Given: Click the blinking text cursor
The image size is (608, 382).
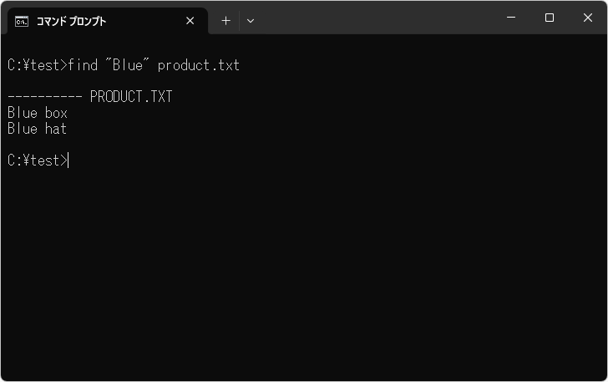Looking at the screenshot, I should (68, 160).
